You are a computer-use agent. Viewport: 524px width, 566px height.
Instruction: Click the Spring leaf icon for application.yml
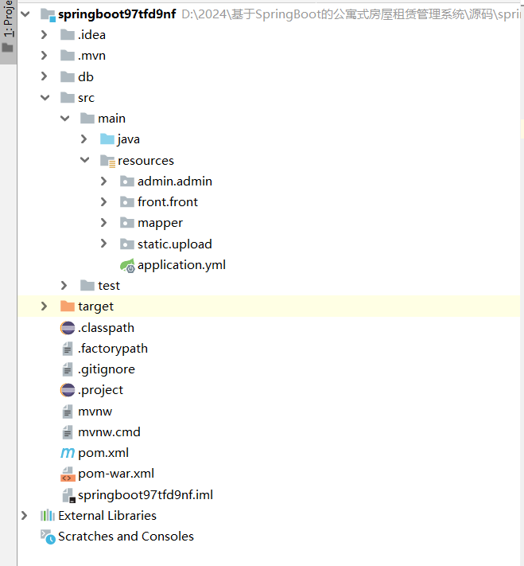point(127,265)
